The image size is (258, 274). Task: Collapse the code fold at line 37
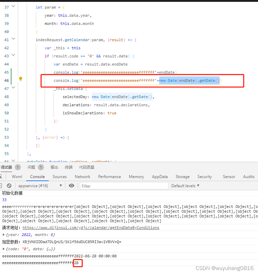13,6
